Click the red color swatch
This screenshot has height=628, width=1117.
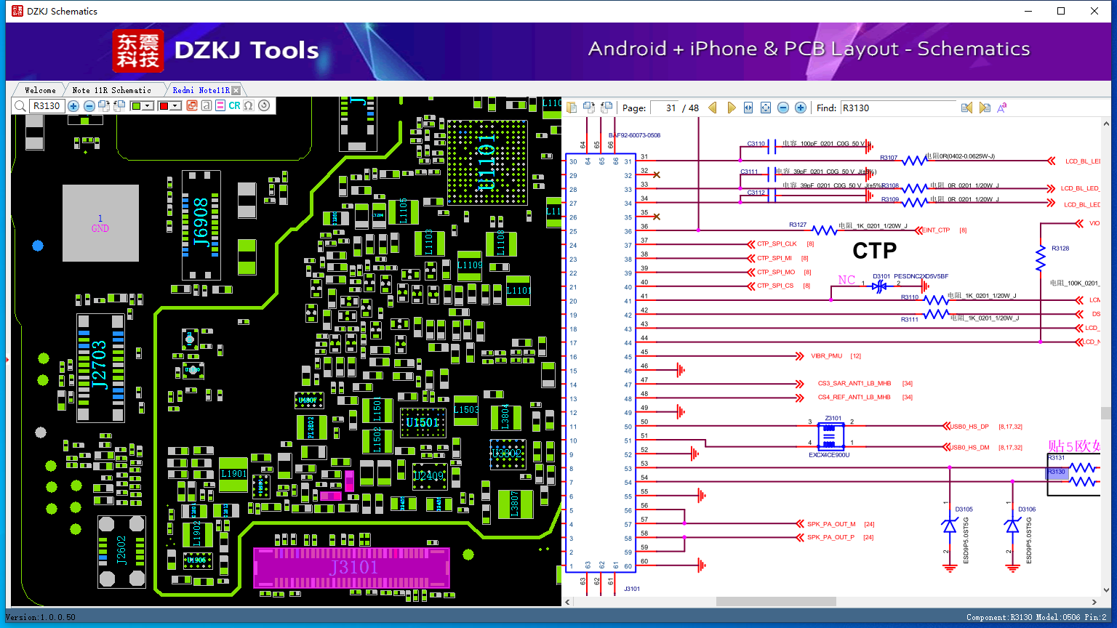tap(164, 106)
